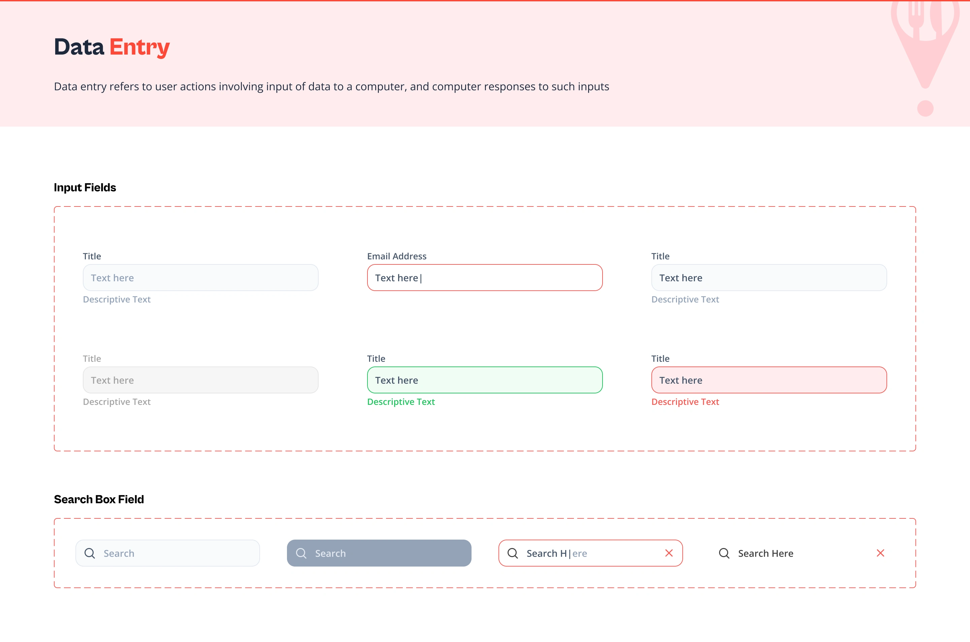Image resolution: width=970 pixels, height=642 pixels.
Task: Click the Search Box Field section heading
Action: click(99, 499)
